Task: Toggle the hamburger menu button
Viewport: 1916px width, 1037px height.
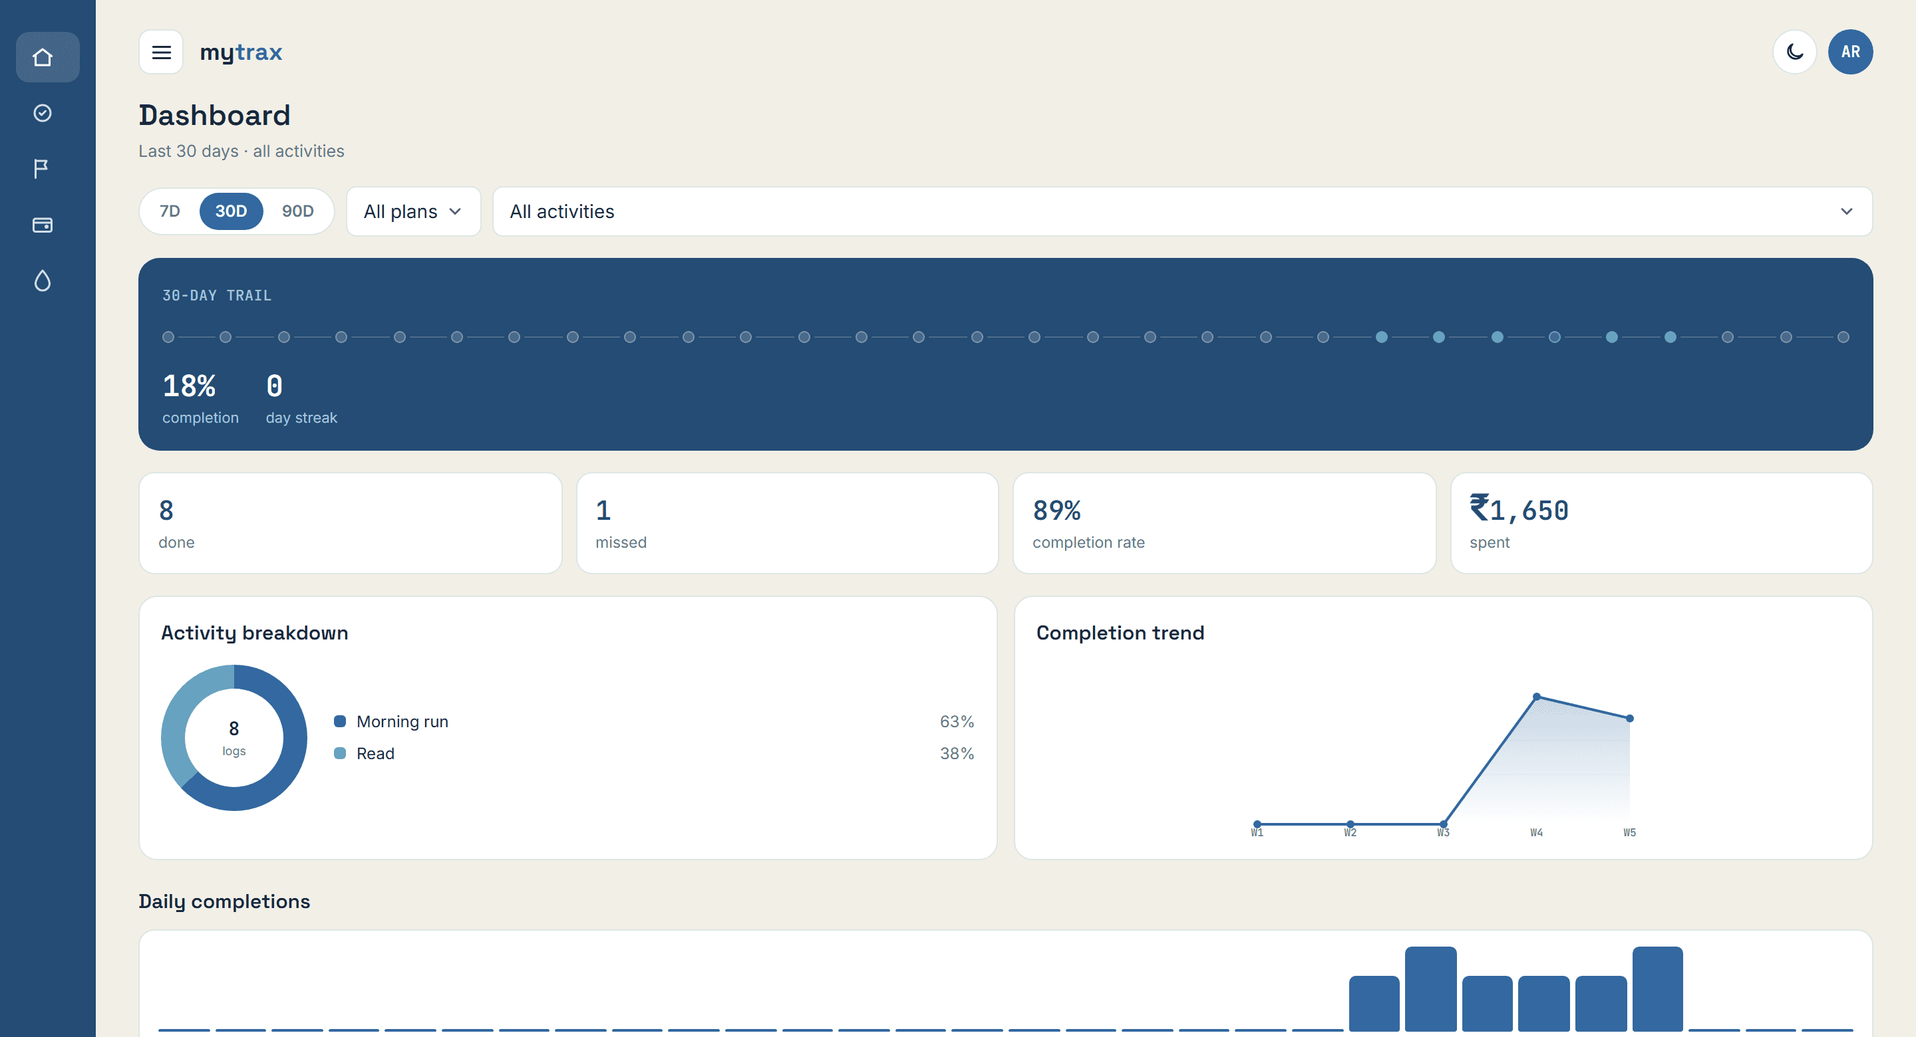Action: click(x=162, y=52)
